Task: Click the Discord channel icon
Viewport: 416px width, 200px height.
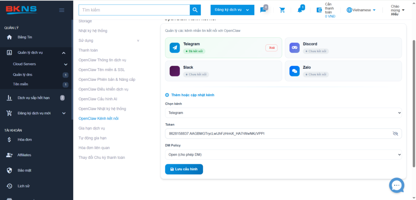Action: pos(295,48)
